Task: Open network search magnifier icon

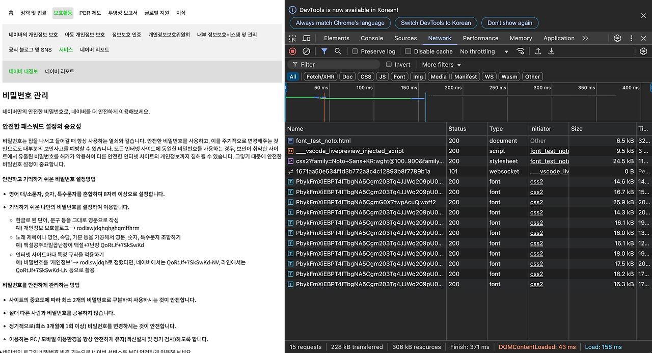Action: [x=338, y=51]
